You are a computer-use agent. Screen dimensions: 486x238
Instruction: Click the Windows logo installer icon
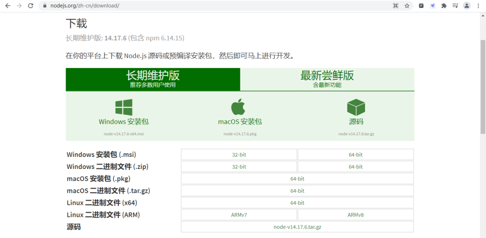[x=124, y=108]
